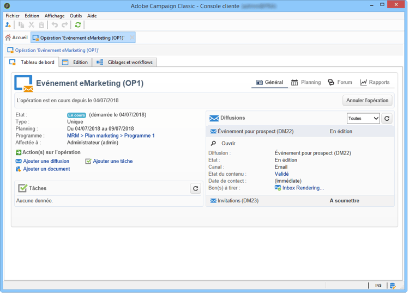The height and width of the screenshot is (296, 409).
Task: Click the Ouvrir delivery link
Action: click(x=228, y=144)
